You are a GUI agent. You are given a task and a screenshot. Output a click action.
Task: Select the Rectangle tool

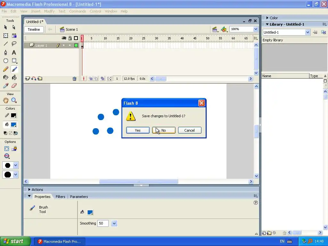point(14,61)
